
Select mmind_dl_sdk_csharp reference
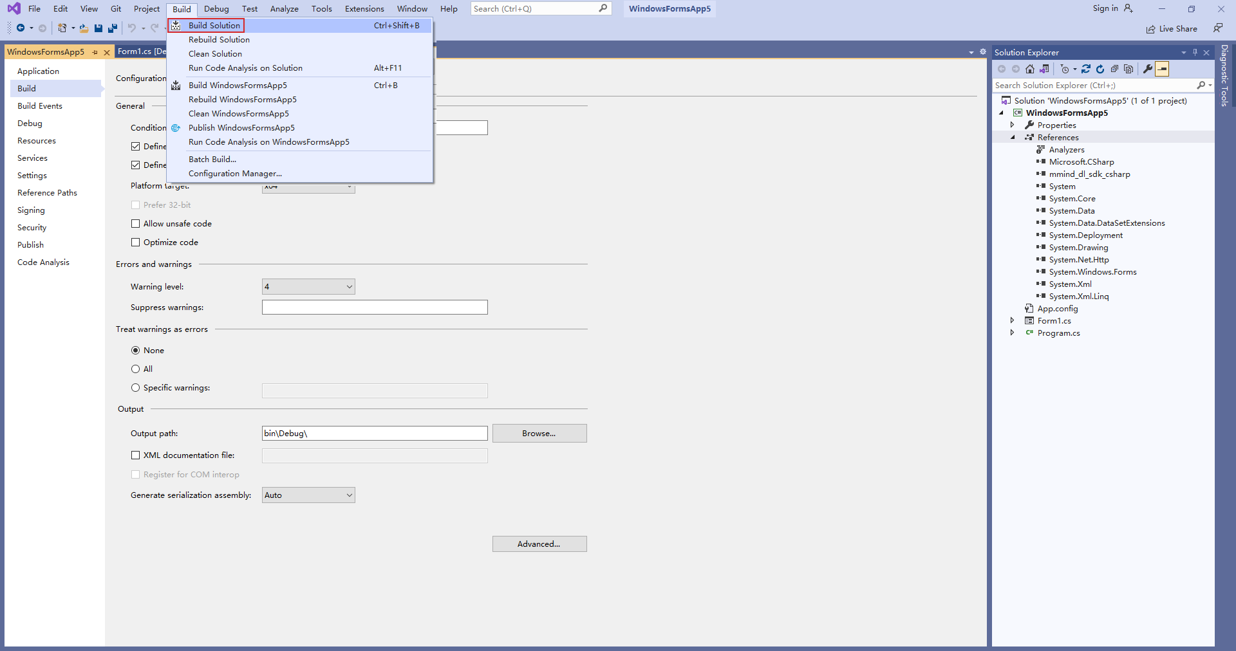coord(1089,174)
